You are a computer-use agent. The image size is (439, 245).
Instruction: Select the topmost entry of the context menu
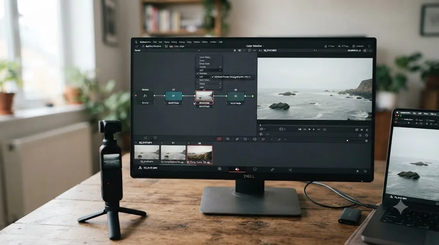(209, 57)
